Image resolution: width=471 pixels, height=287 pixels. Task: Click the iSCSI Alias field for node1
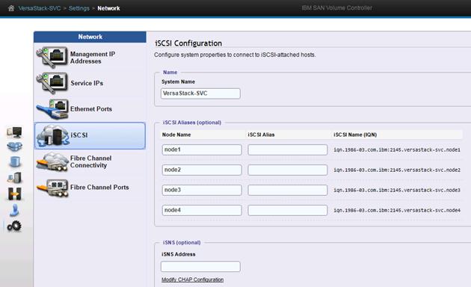tap(288, 149)
